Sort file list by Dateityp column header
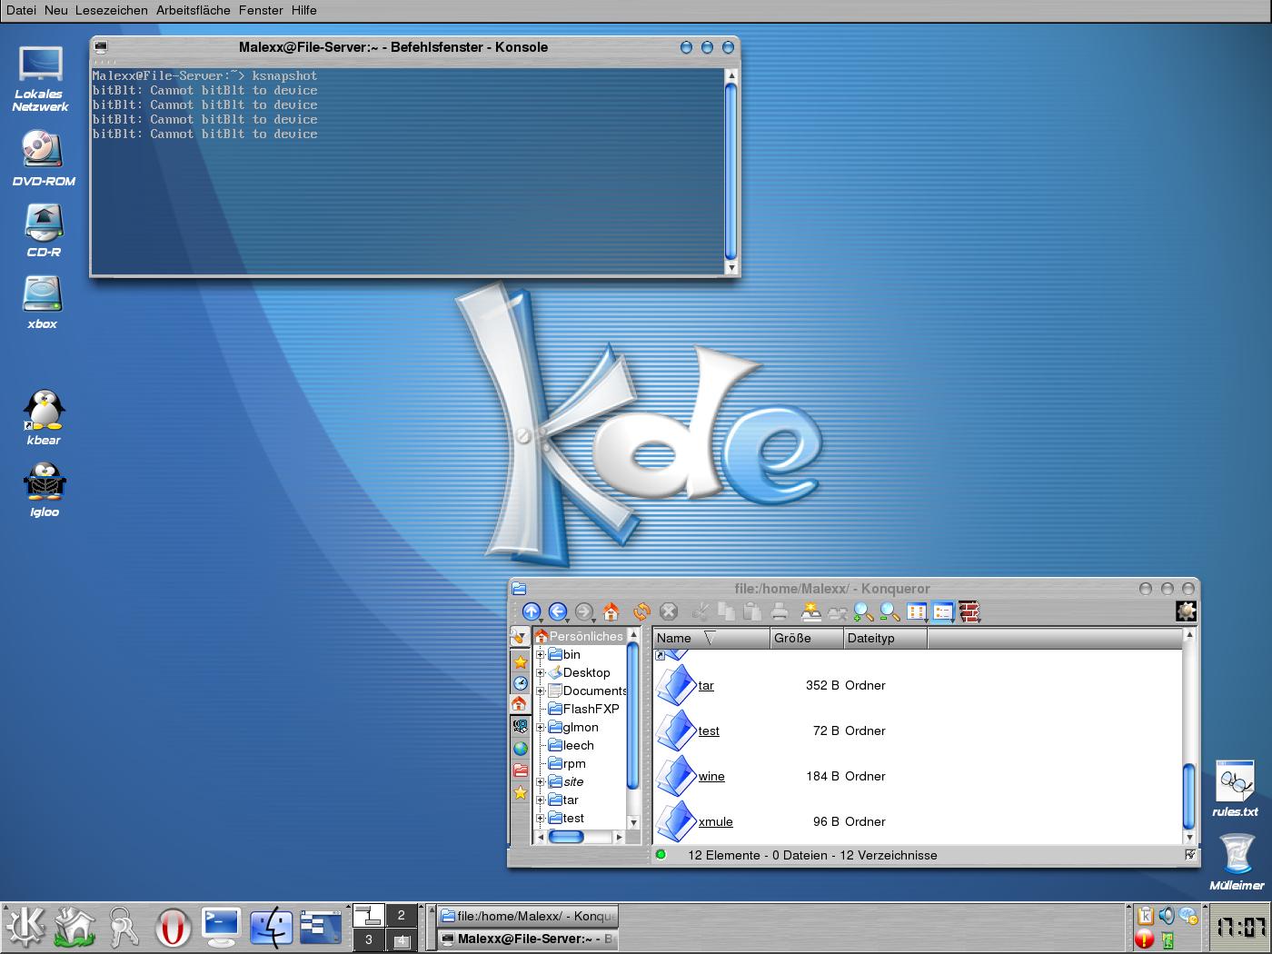Screen dimensions: 1272x954 coord(886,638)
